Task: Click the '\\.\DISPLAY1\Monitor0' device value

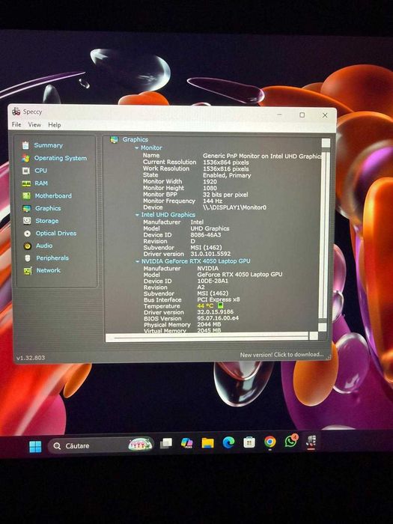Action: pyautogui.click(x=234, y=207)
